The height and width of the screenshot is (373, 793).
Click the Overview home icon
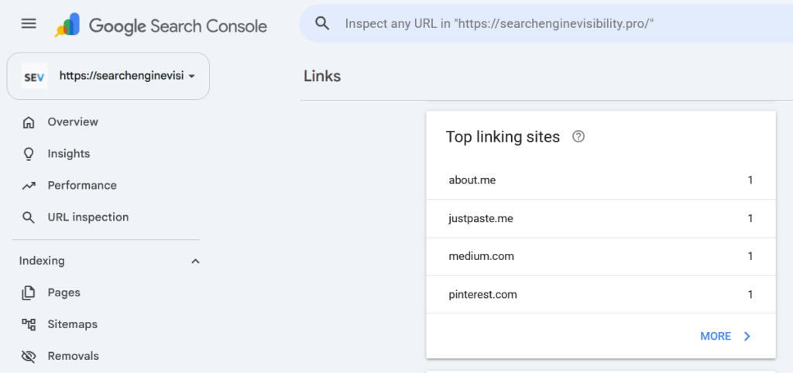(x=29, y=122)
